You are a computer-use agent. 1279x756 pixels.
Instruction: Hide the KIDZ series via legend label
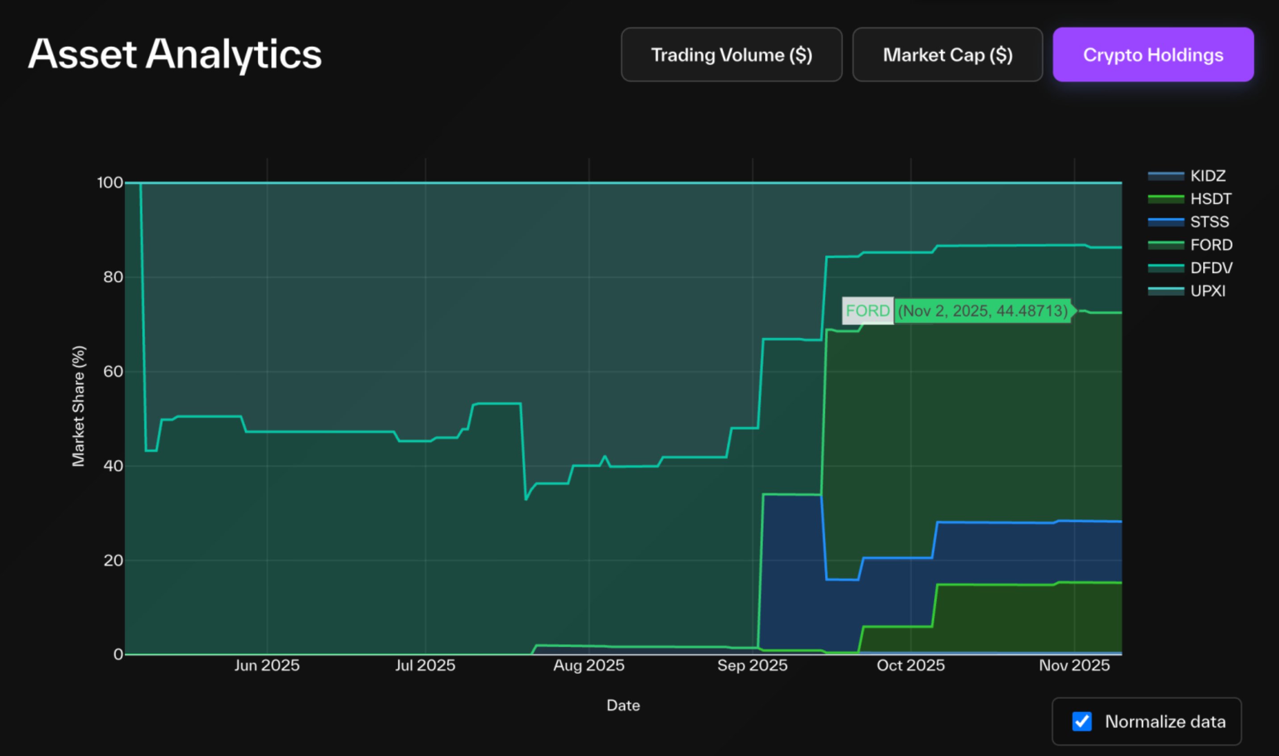(x=1207, y=176)
